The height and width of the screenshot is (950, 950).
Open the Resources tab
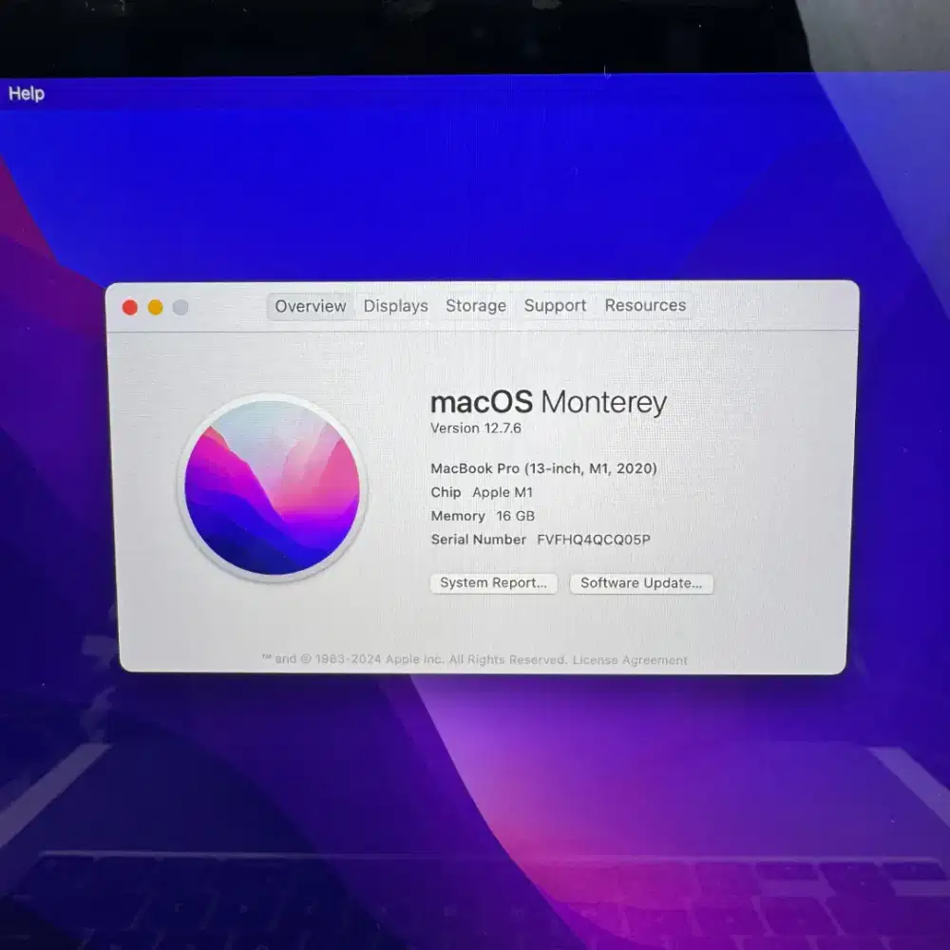[x=645, y=305]
